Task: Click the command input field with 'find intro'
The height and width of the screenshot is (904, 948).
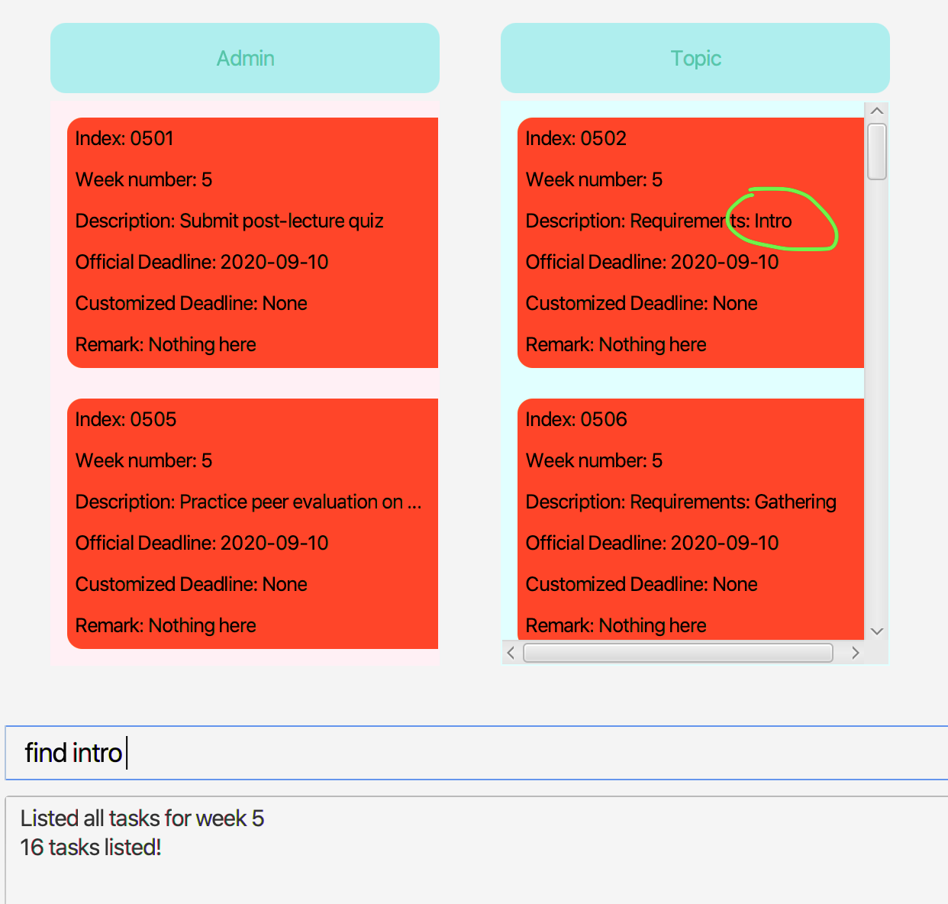Action: tap(476, 753)
